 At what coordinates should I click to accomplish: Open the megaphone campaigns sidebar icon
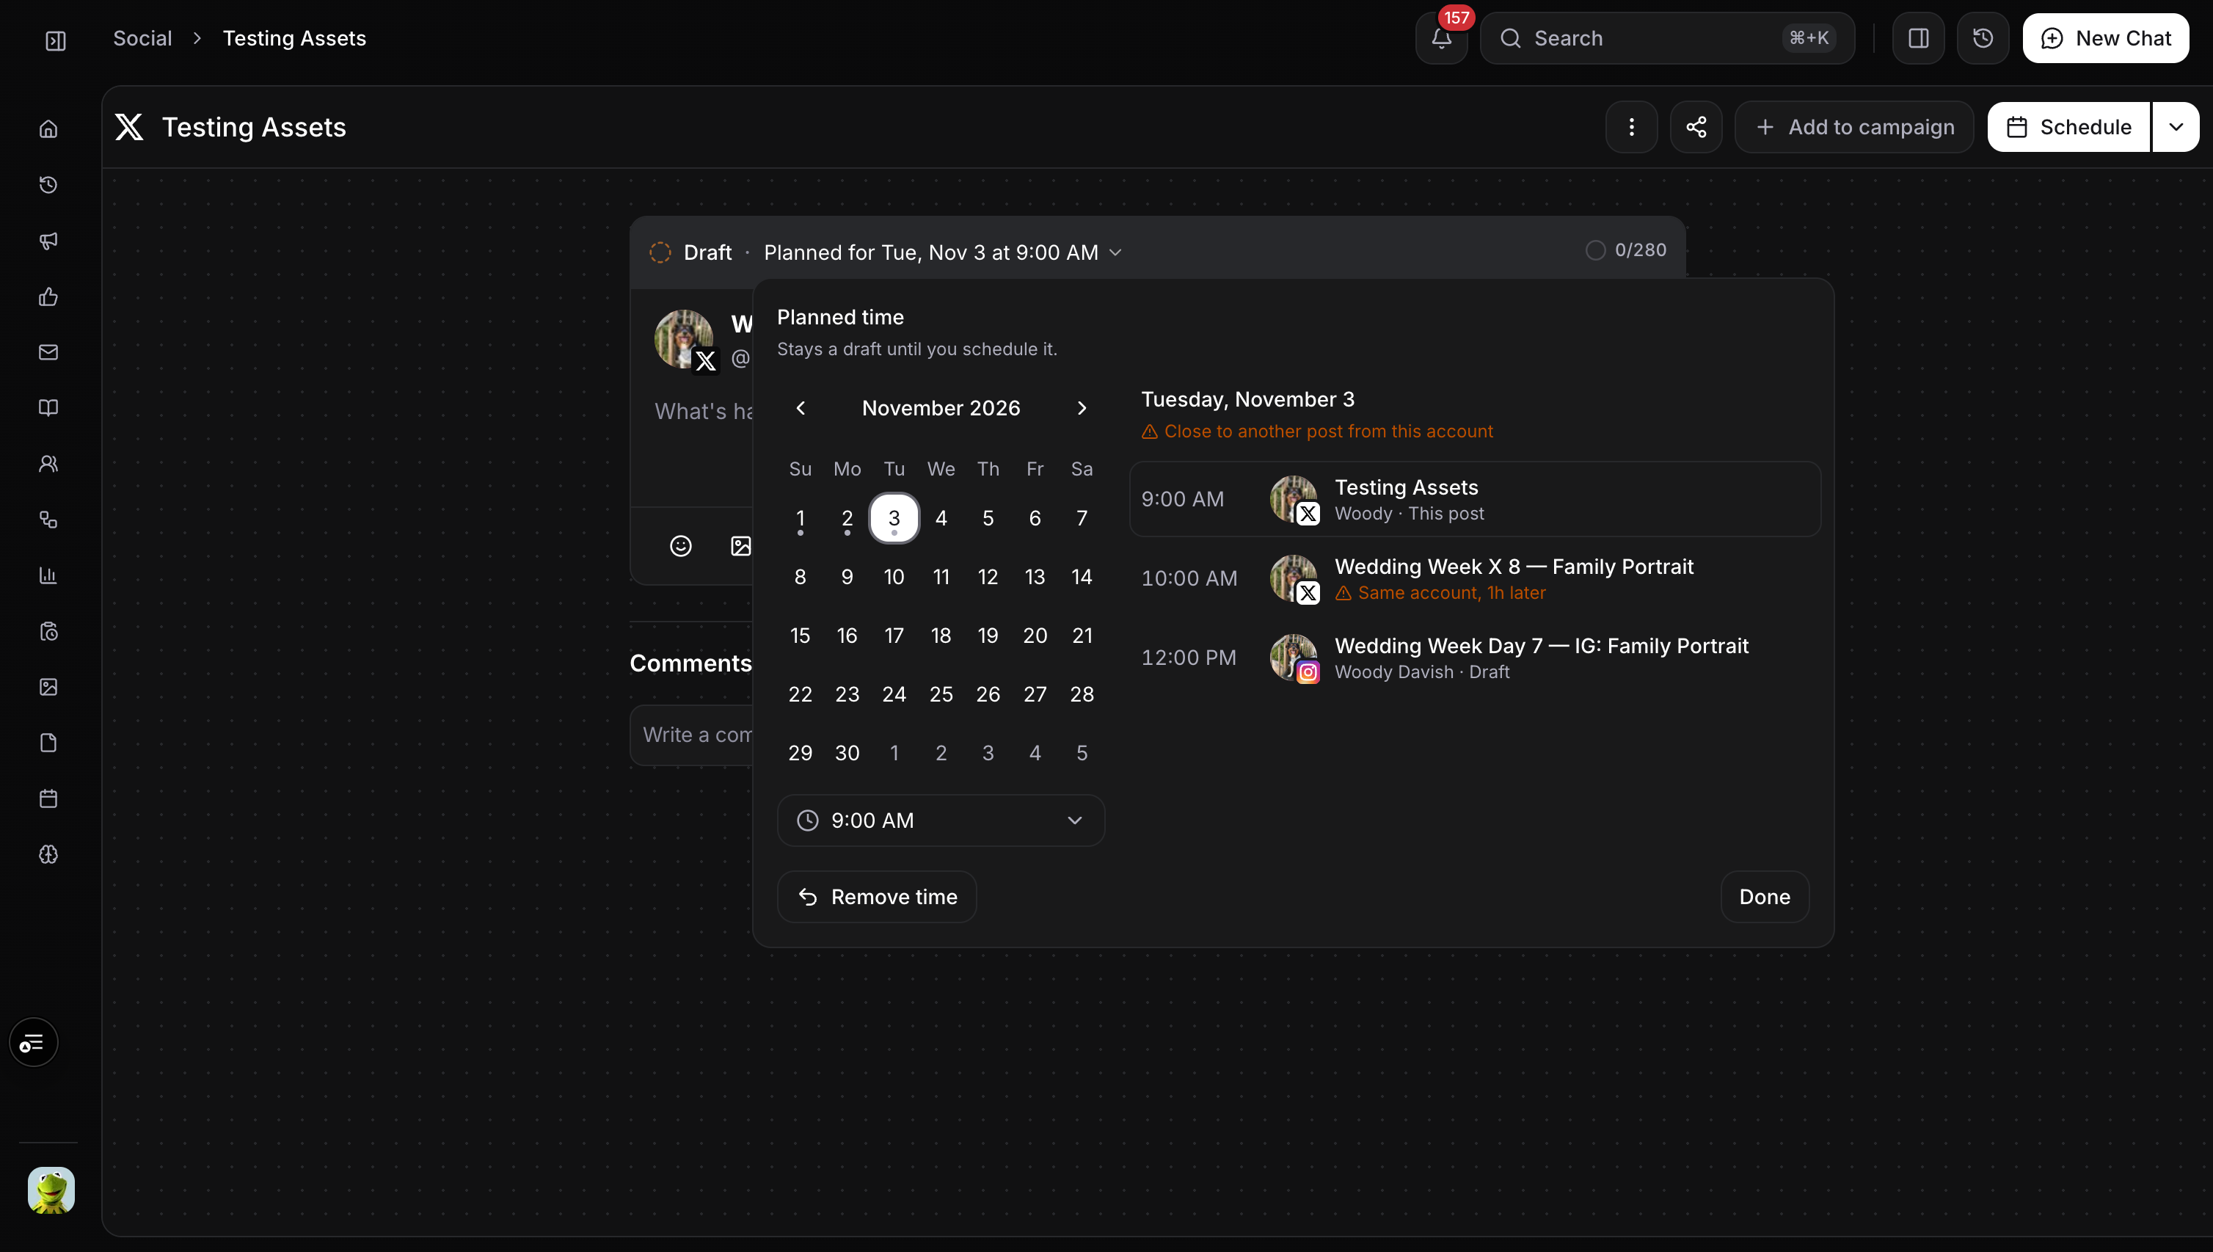pos(48,241)
